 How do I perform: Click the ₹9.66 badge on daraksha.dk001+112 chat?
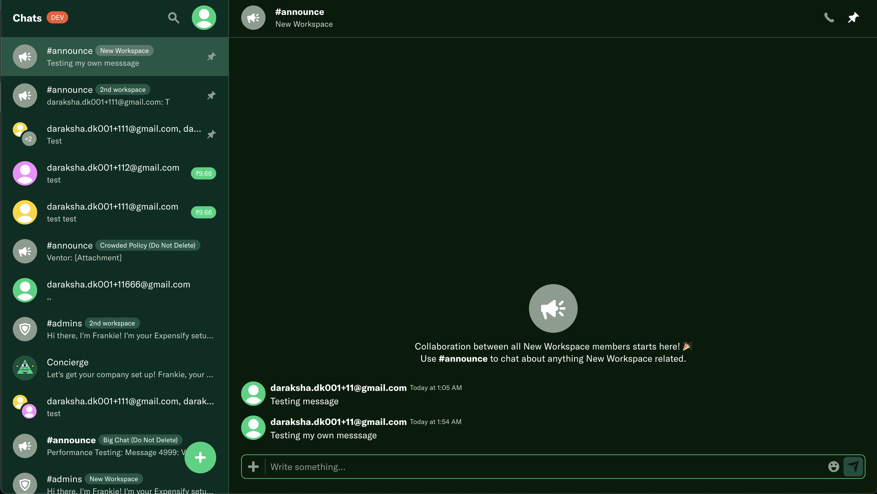[x=203, y=173]
